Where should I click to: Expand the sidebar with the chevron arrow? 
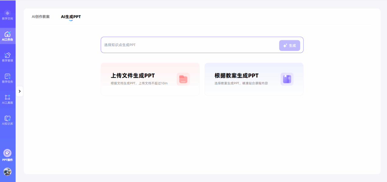20,91
